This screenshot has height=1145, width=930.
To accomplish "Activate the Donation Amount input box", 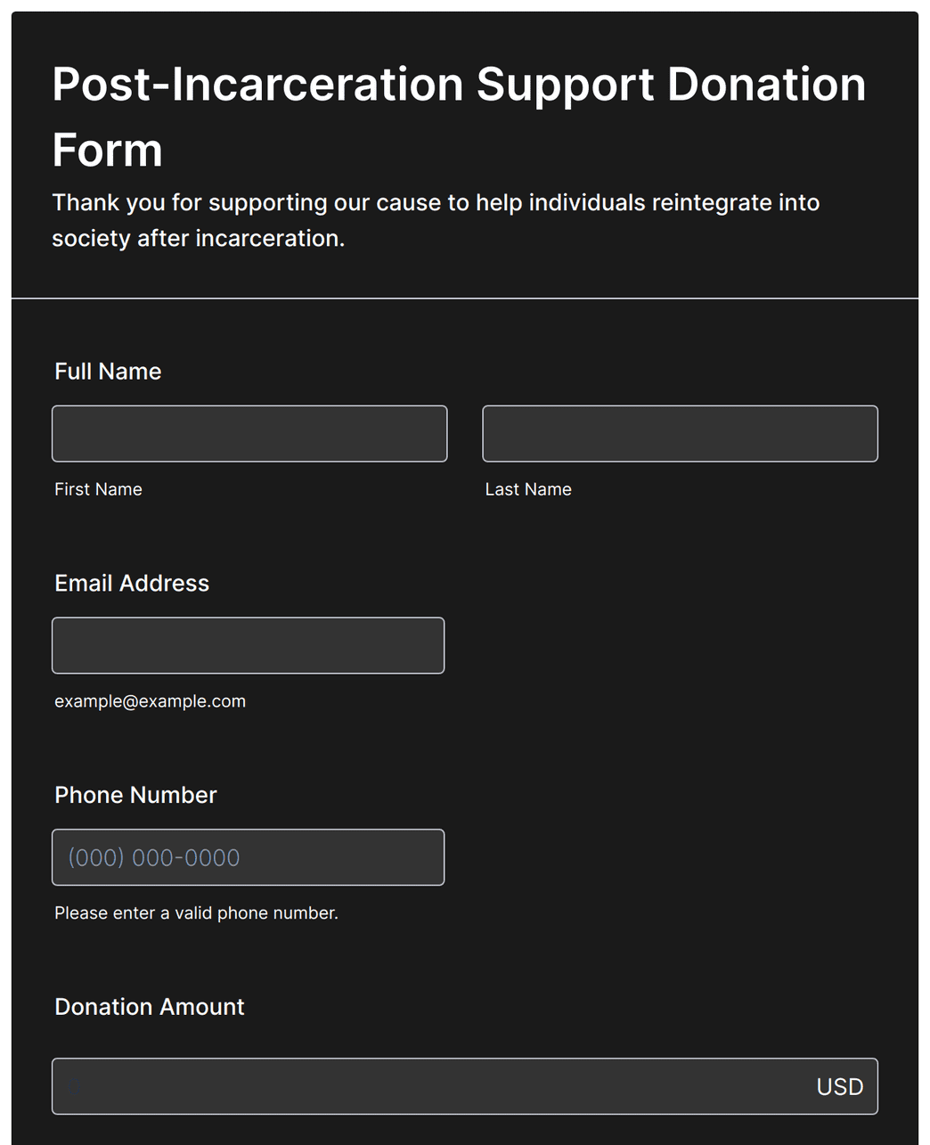I will pos(465,1086).
